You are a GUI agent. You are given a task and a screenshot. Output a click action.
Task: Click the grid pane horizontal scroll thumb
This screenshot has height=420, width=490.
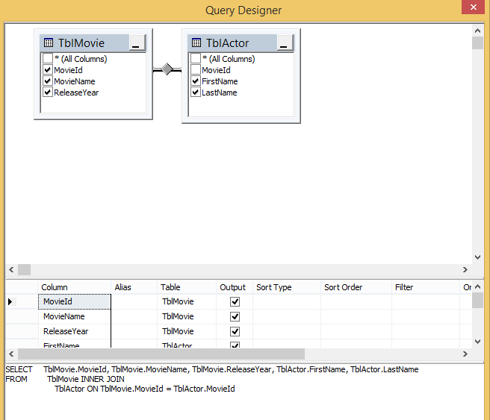click(161, 354)
